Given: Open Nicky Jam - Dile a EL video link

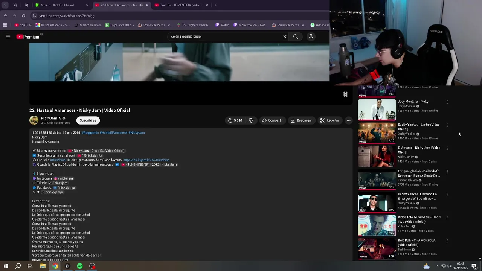Looking at the screenshot, I should click(x=96, y=151).
